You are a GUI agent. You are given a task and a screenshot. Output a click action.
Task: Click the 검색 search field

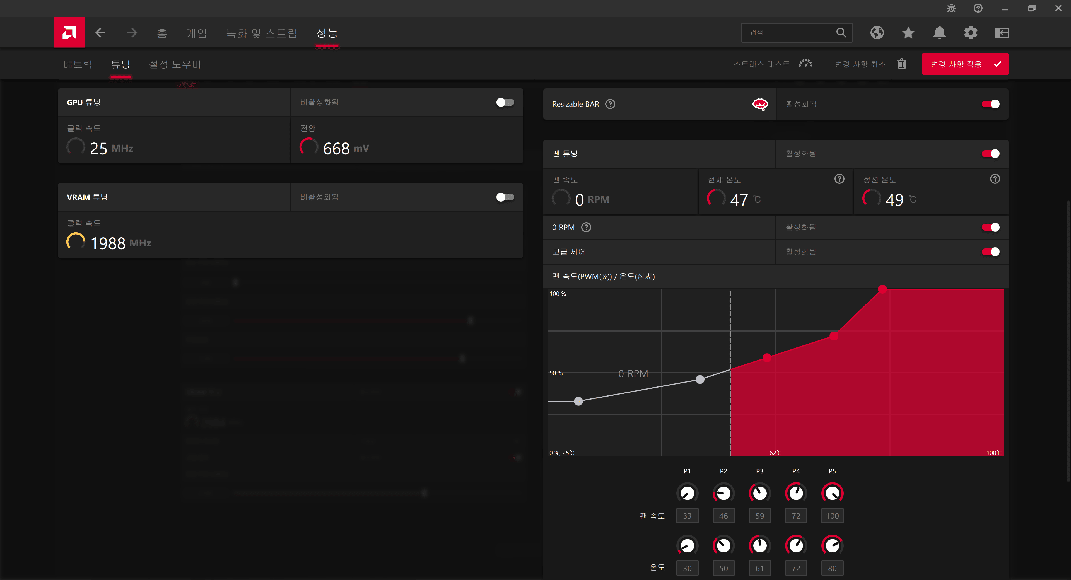pyautogui.click(x=790, y=32)
